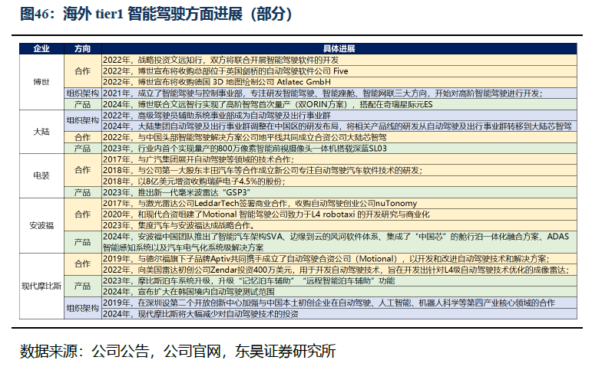This screenshot has height=370, width=592.
Task: Click the row about 瑞萨电子 4.5% stake
Action: click(339, 182)
